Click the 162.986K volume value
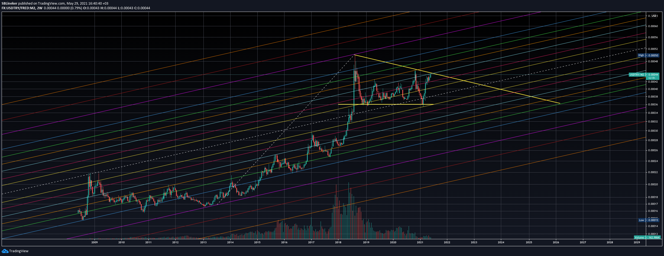 (654, 238)
